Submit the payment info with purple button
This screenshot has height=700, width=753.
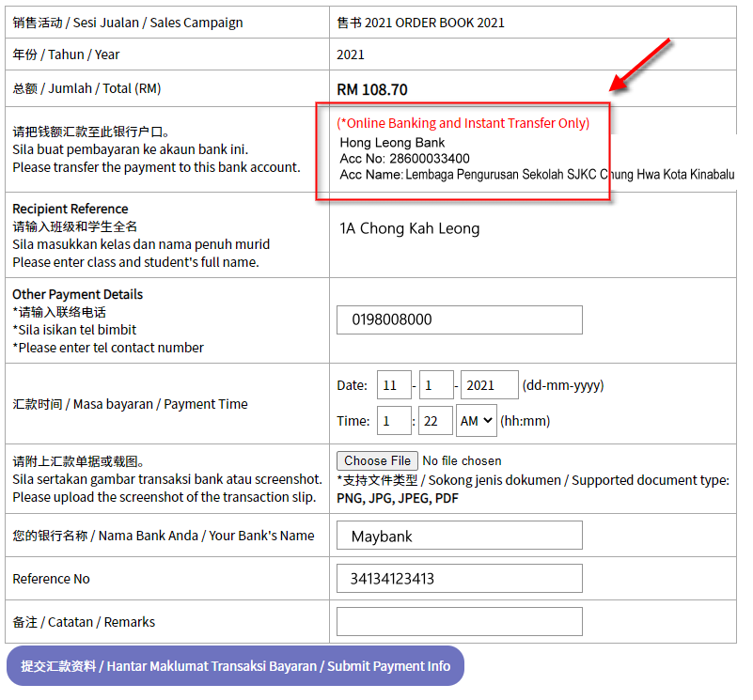[x=235, y=666]
